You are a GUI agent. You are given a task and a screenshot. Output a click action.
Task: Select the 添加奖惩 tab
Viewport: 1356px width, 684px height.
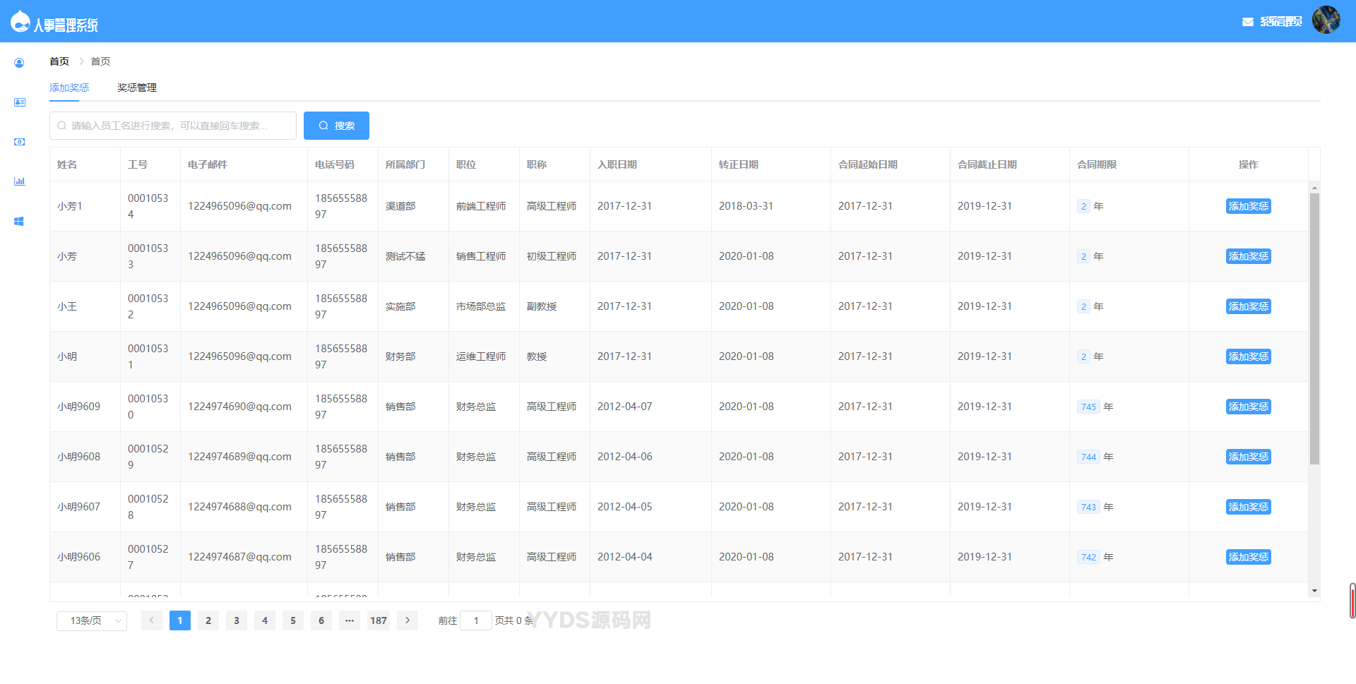point(69,88)
